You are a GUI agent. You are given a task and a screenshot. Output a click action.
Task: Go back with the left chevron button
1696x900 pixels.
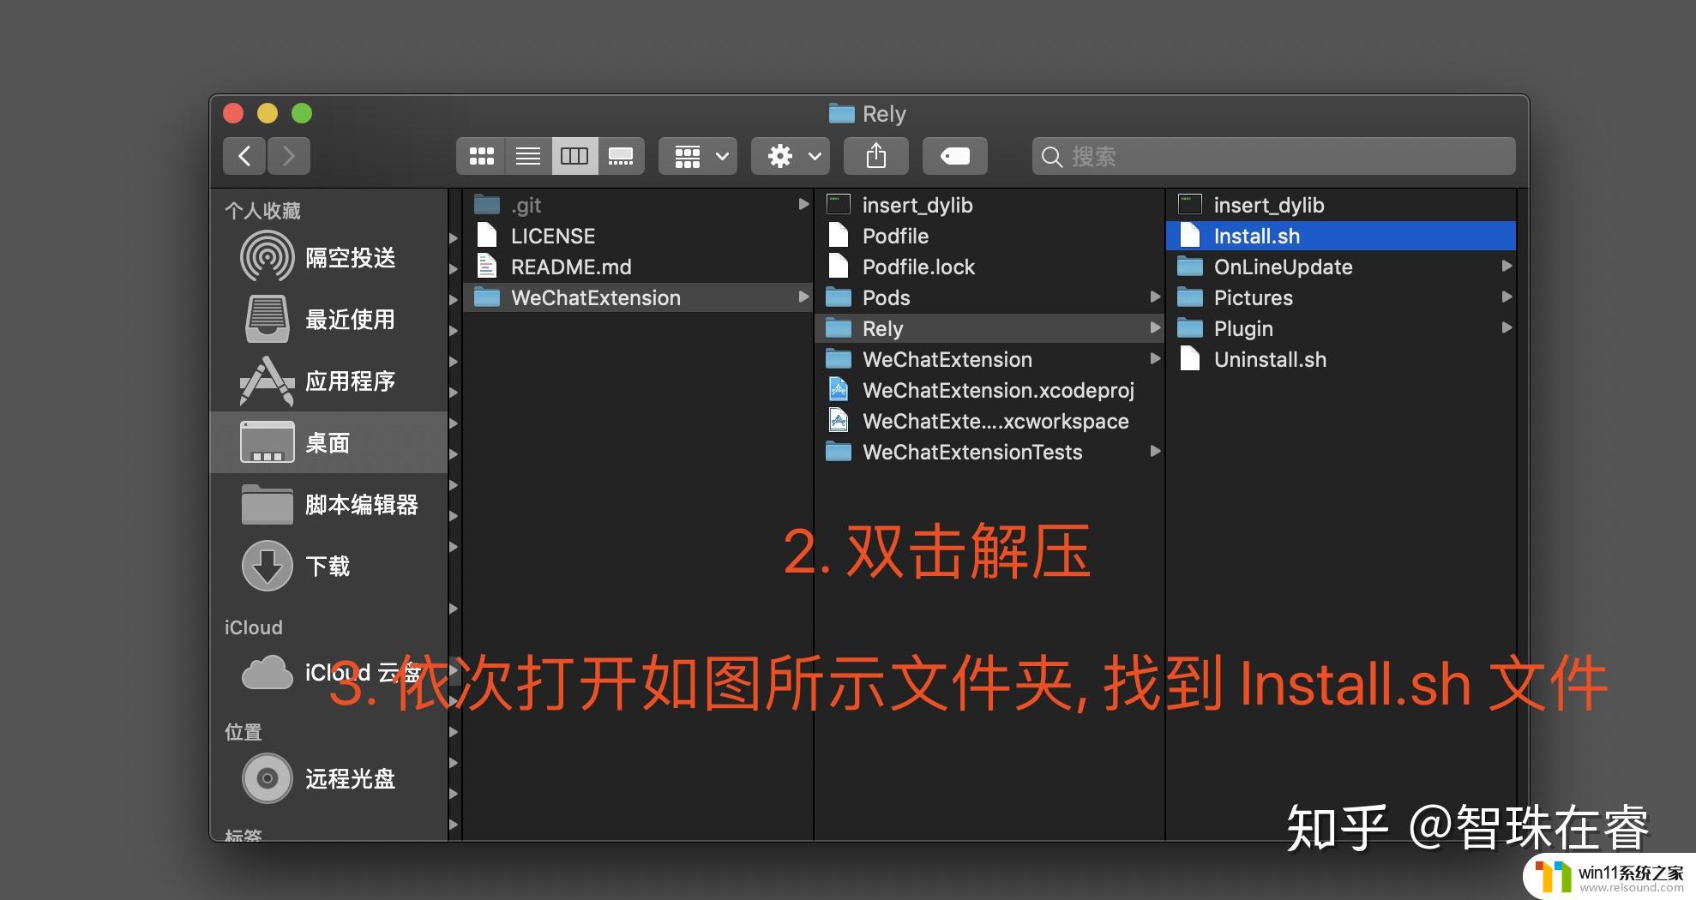(244, 156)
